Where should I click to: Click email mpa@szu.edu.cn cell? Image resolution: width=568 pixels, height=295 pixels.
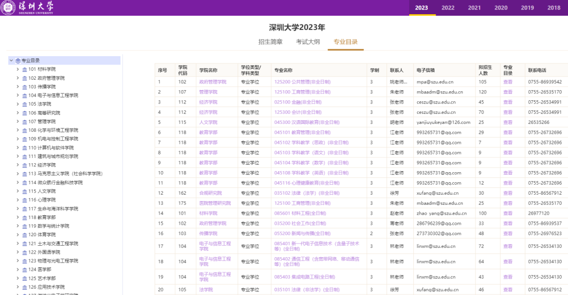click(435, 82)
